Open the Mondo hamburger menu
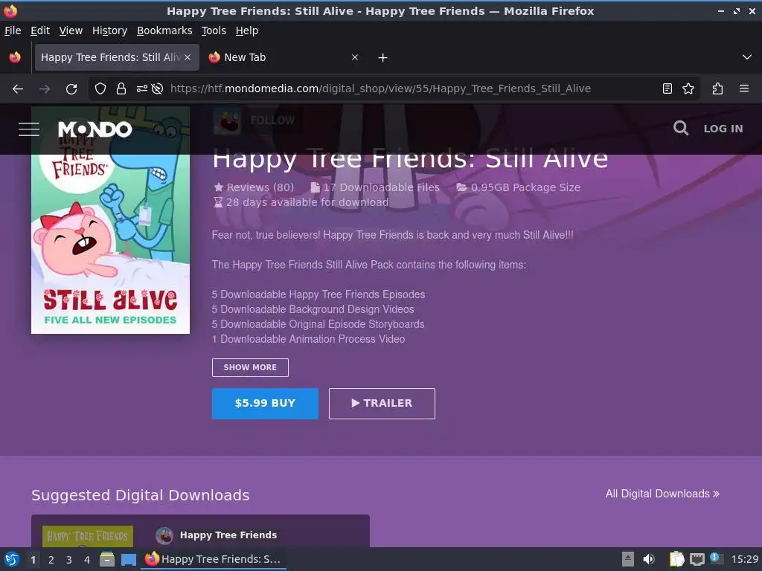The width and height of the screenshot is (762, 571). 29,129
